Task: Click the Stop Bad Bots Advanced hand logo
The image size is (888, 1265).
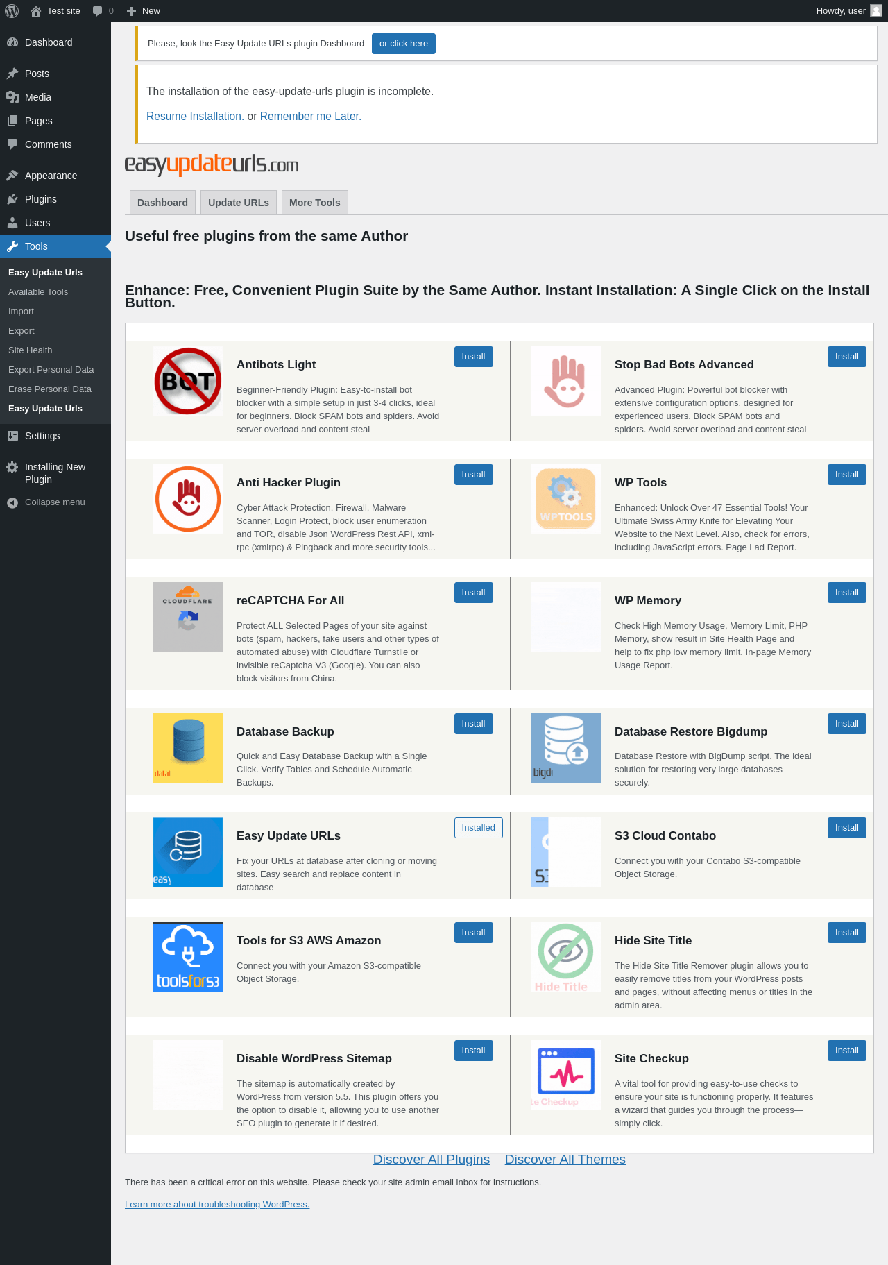Action: point(566,381)
